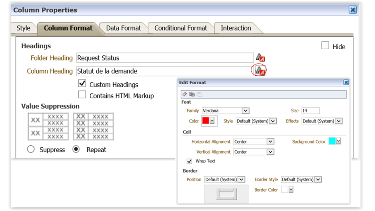Click the Border Color label

point(266,190)
